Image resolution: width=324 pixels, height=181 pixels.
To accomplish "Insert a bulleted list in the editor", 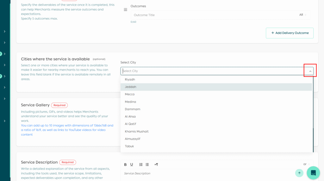I will coord(147,165).
